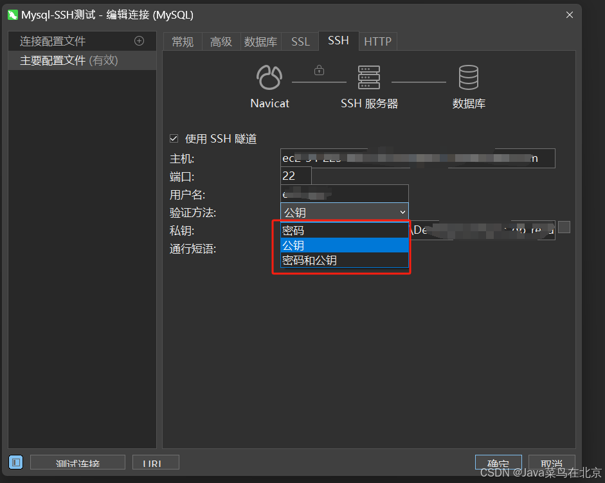Image resolution: width=605 pixels, height=483 pixels.
Task: Select 主要配置文件 (有效) profile row
Action: 82,60
